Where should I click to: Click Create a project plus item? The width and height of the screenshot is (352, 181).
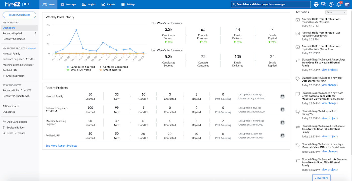point(13,76)
